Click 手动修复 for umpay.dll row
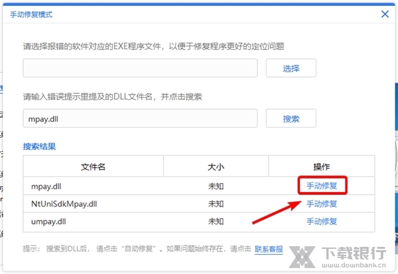Image resolution: width=398 pixels, height=274 pixels. coord(322,221)
